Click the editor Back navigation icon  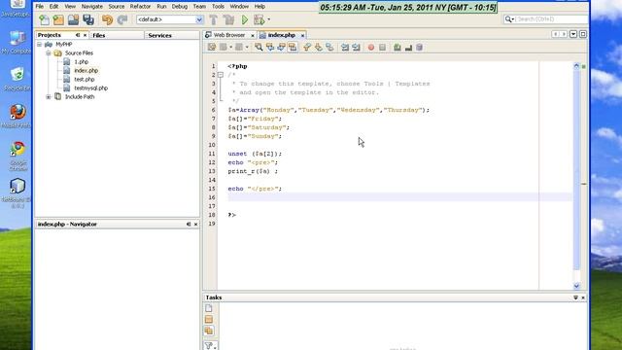tap(224, 48)
